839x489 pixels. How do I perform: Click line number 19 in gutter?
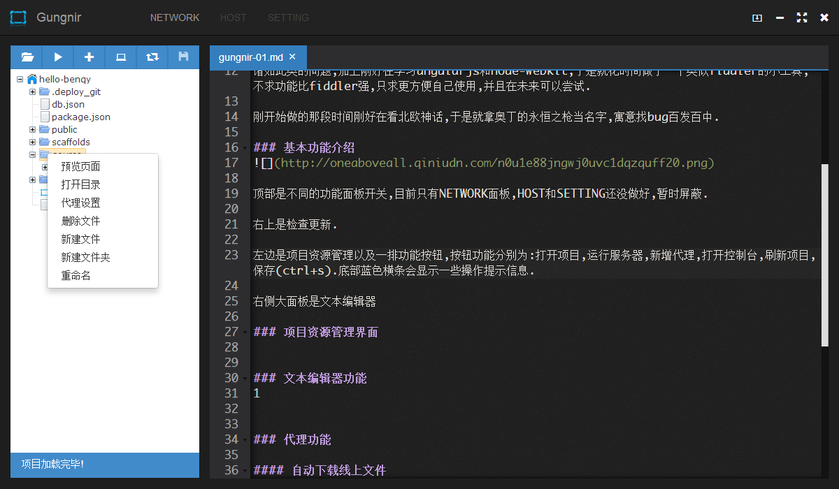pyautogui.click(x=231, y=194)
